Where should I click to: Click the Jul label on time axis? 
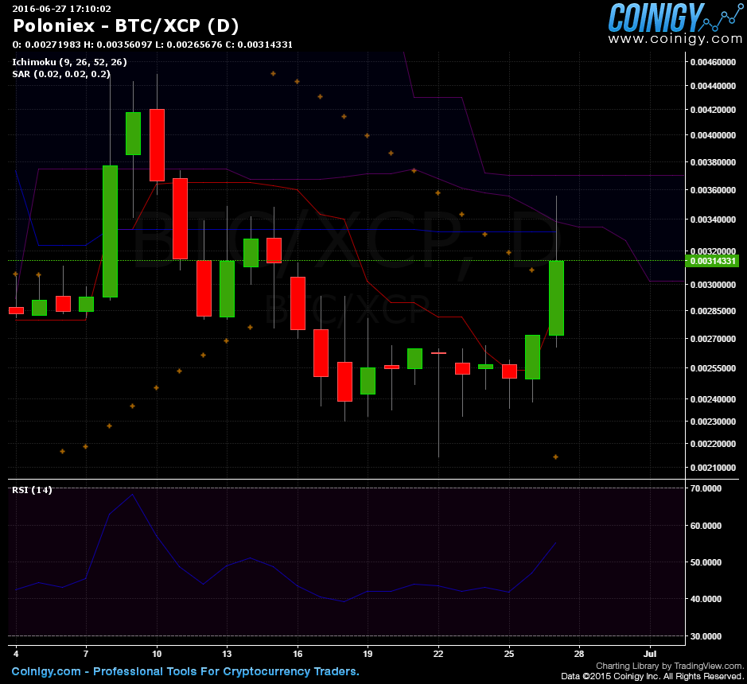point(650,654)
